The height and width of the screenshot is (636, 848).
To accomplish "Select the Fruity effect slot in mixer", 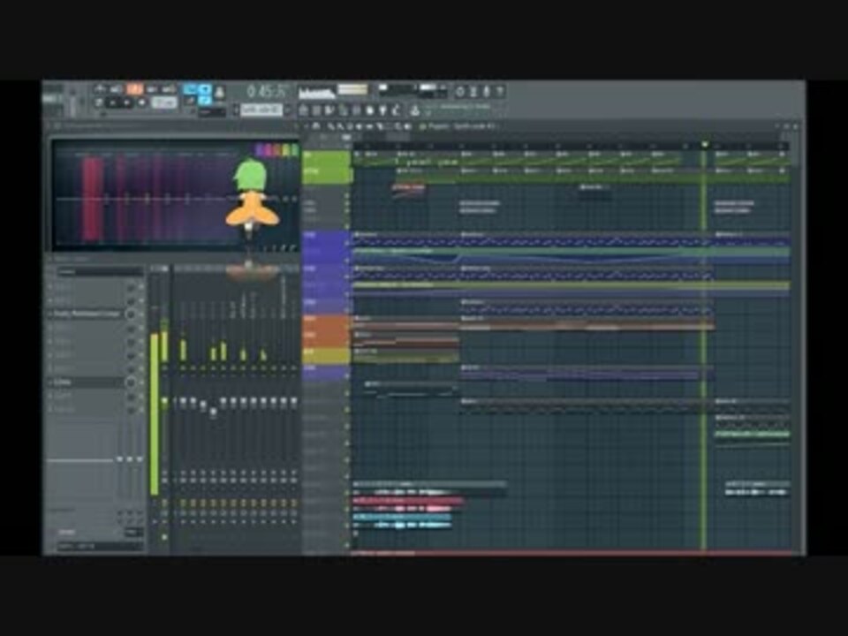I will pos(86,314).
